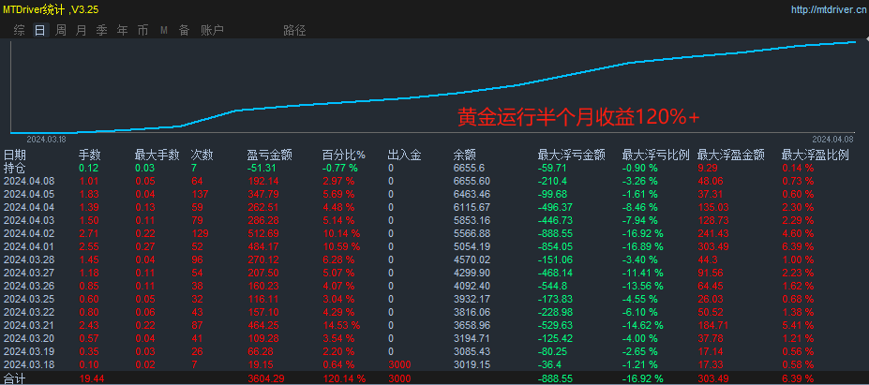This screenshot has height=385, width=869.
Task: Click the 最大浮亏比例 column header
Action: 656,155
